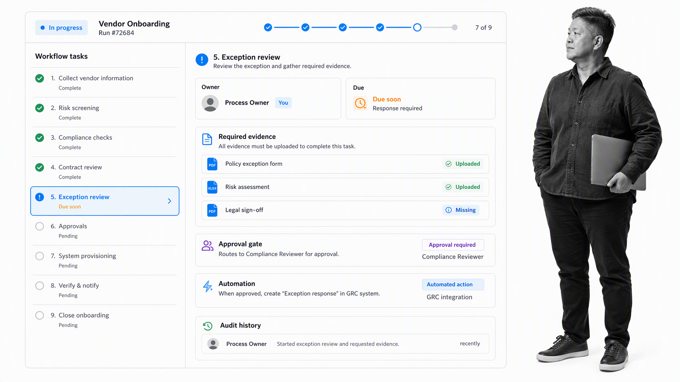Screen dimensions: 680x382
Task: Open workflow task 4. Contract review
Action: 105,172
